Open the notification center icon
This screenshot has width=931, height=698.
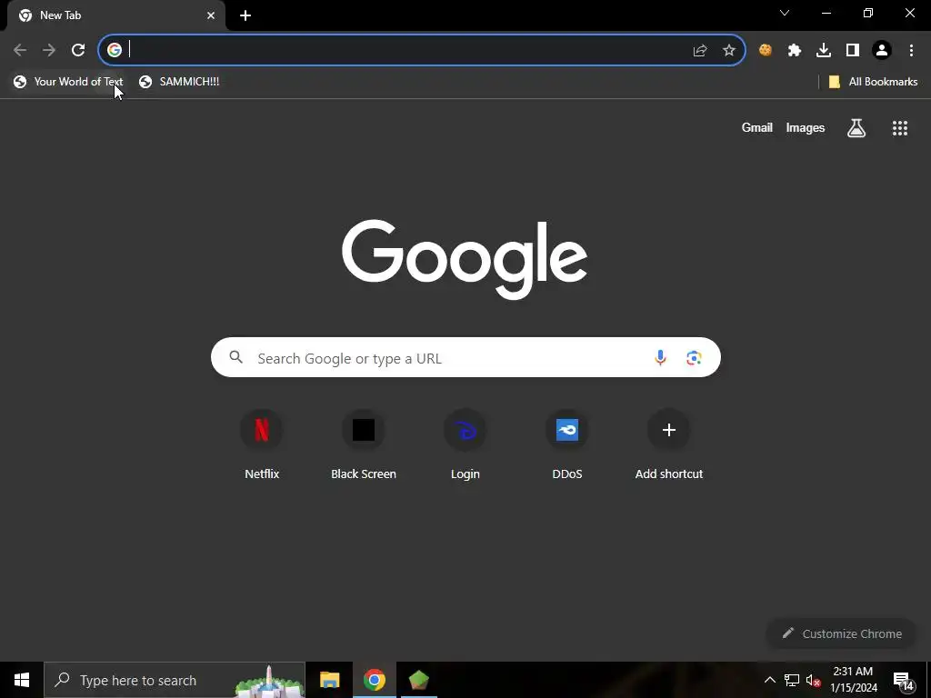point(904,682)
